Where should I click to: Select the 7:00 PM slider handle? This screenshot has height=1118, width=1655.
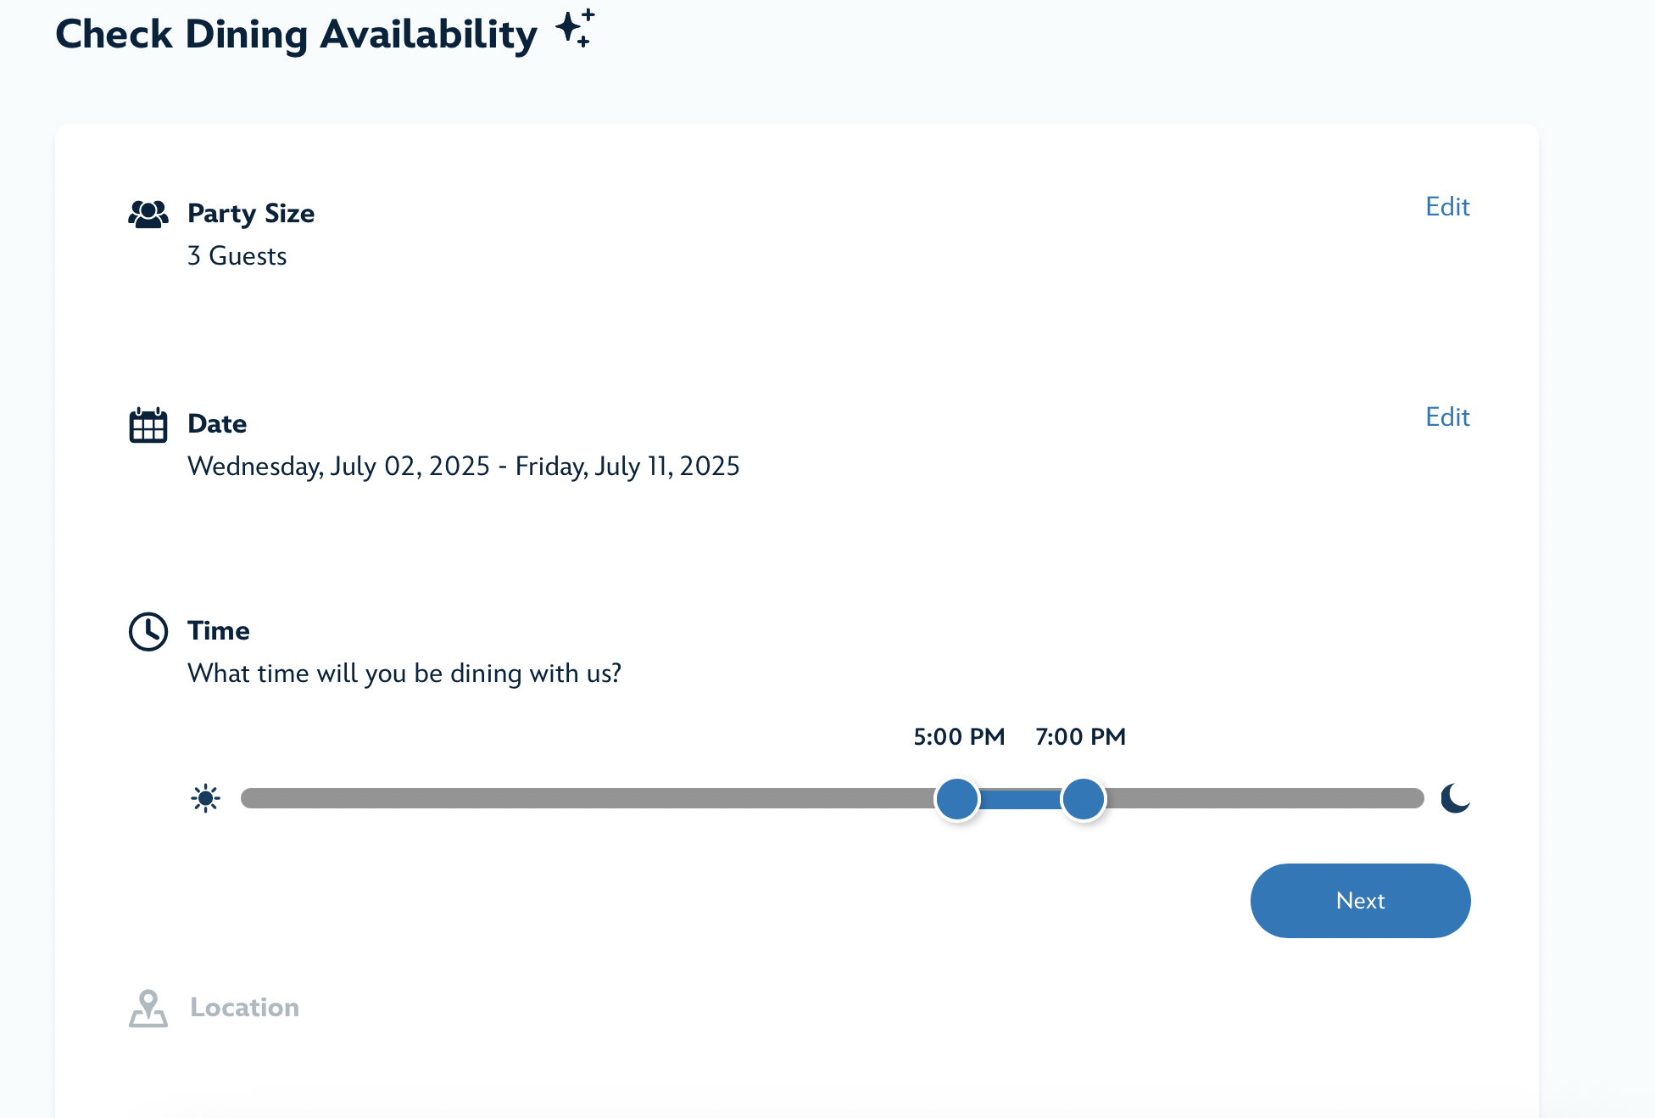click(x=1083, y=798)
